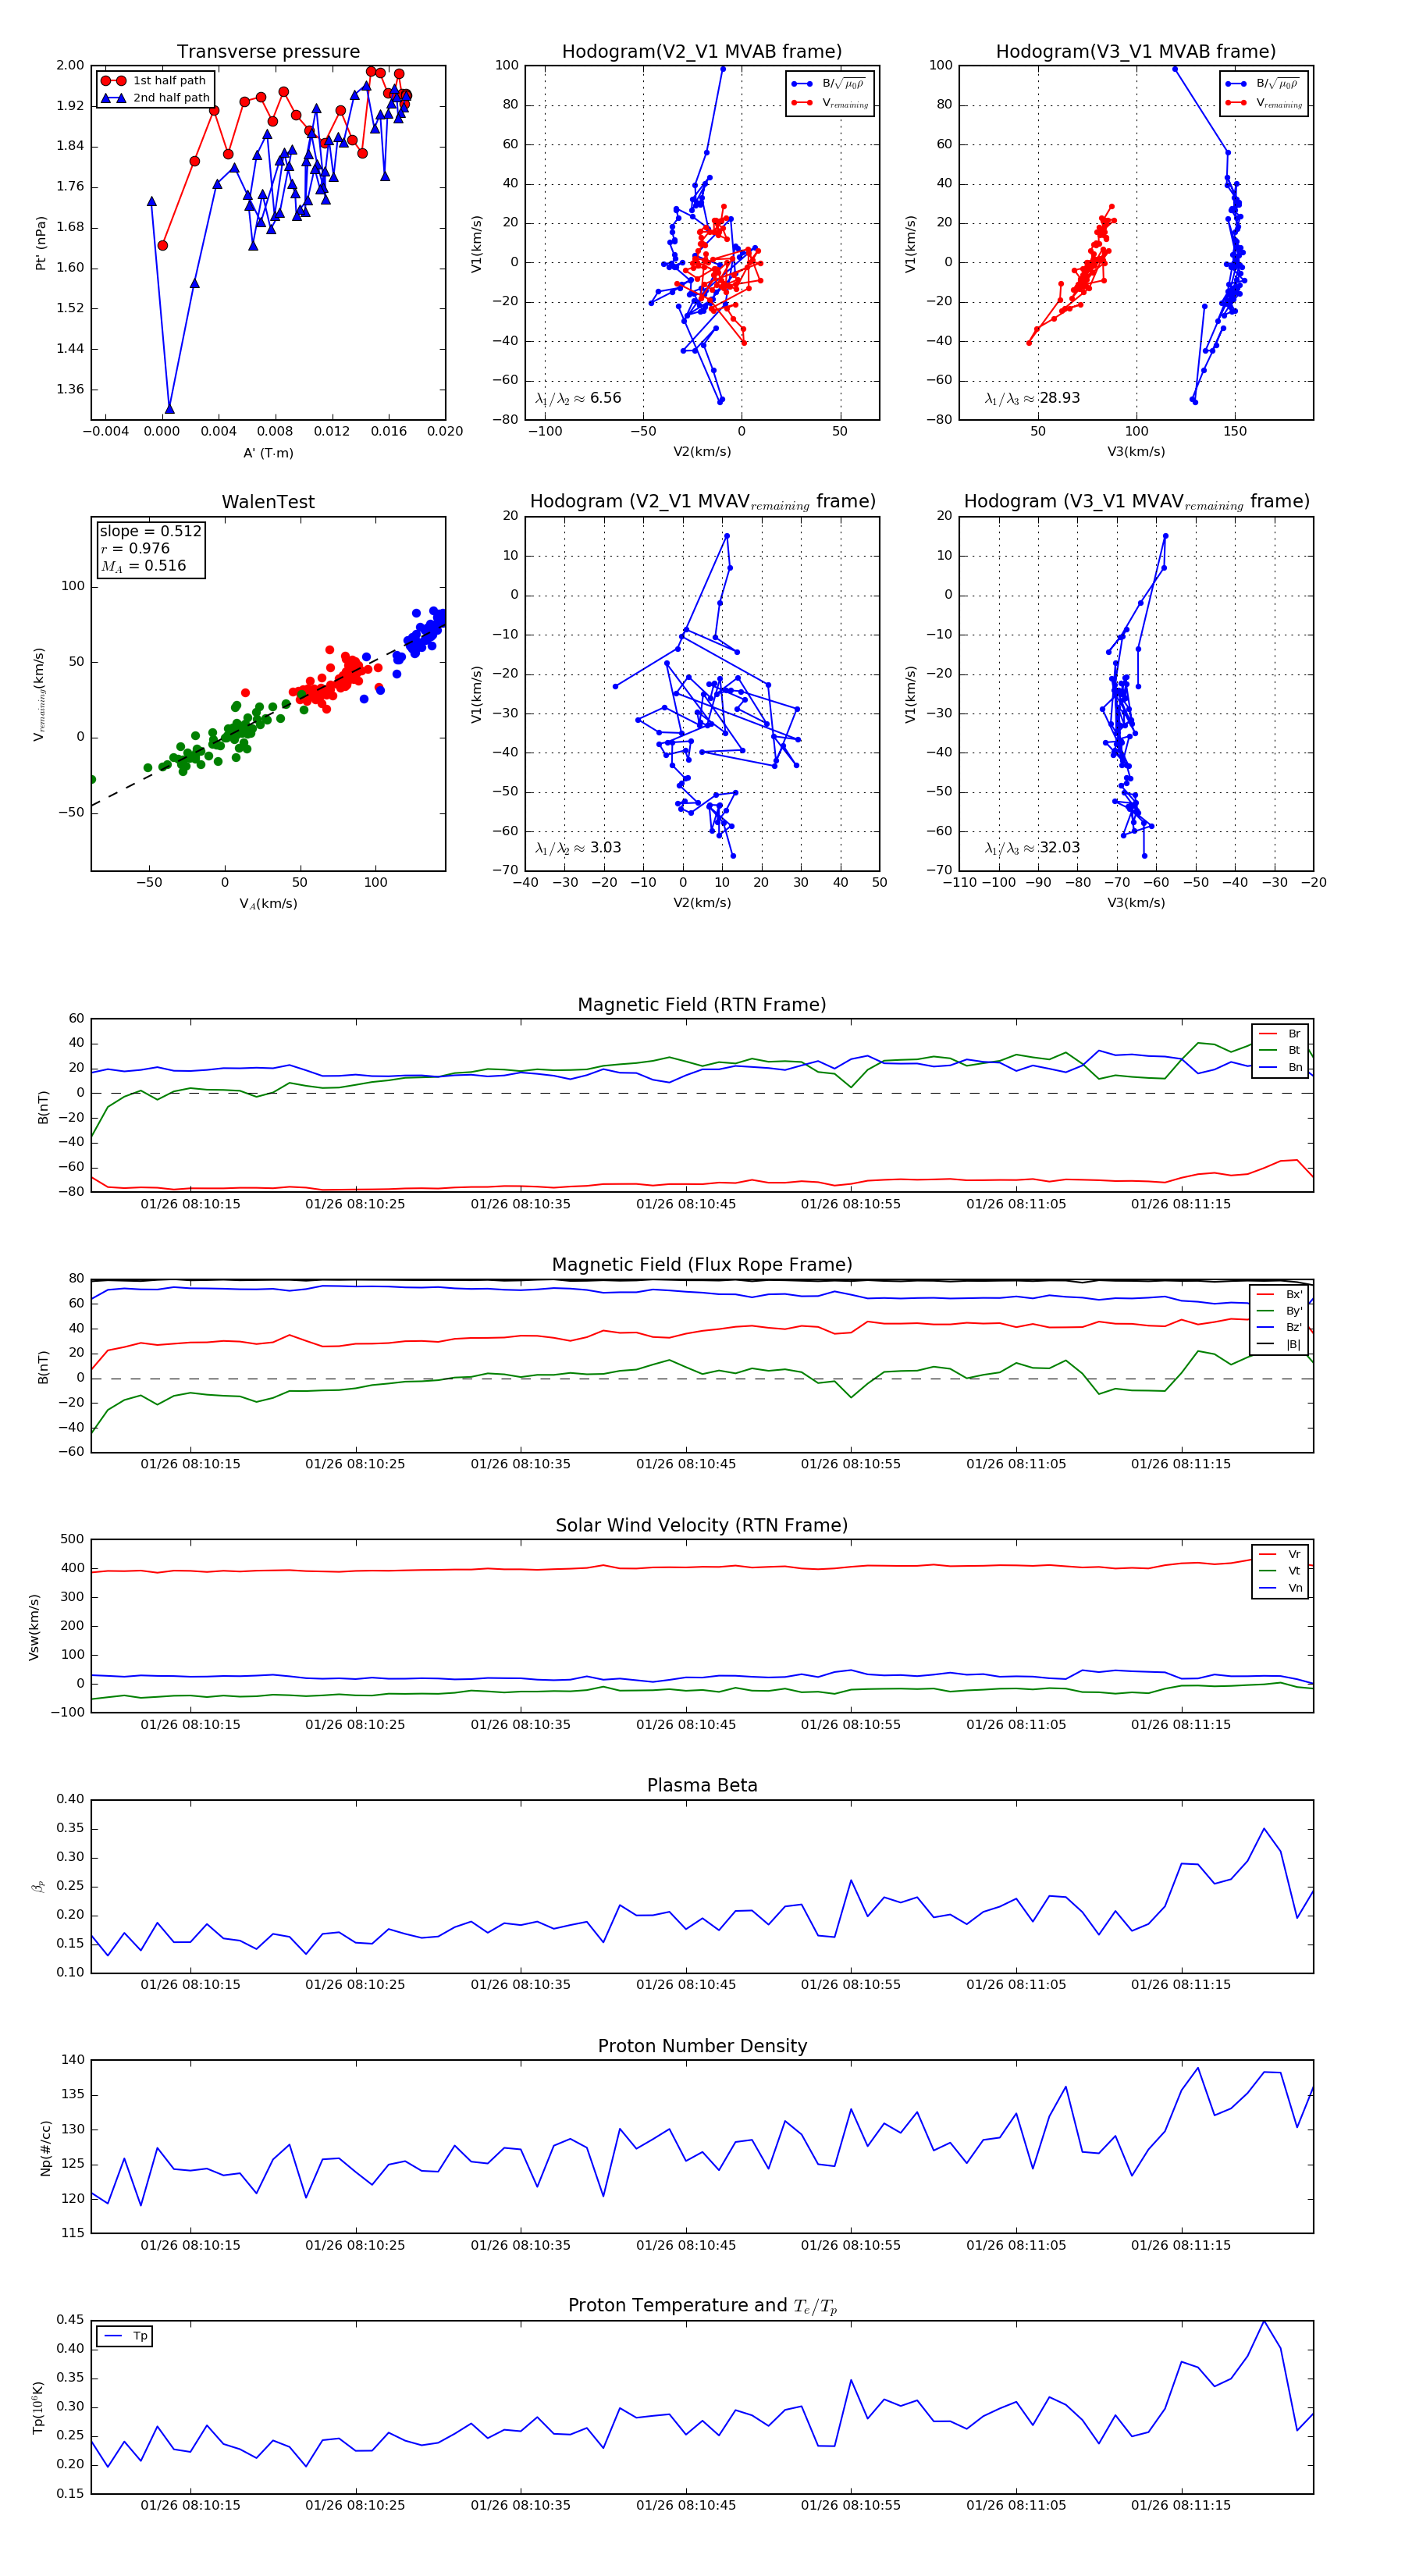Click tick '01/26 08:10:15' under Magnetic Field RTN plot
The height and width of the screenshot is (2576, 1405).
[190, 1204]
